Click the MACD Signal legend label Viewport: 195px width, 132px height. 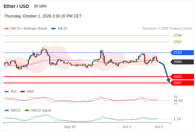coord(41,110)
